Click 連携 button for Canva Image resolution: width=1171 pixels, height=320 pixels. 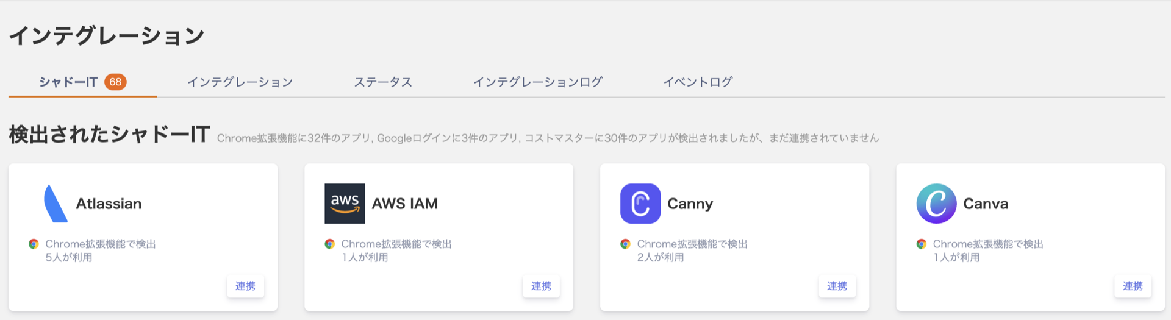click(1133, 286)
